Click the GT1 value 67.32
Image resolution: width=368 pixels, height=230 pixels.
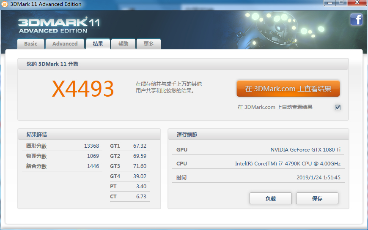coord(140,146)
